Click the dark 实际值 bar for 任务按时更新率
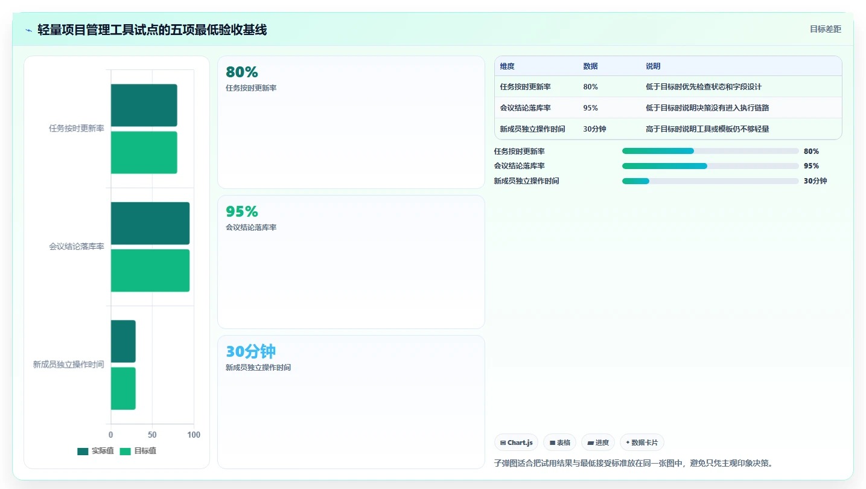866x489 pixels. [x=144, y=105]
